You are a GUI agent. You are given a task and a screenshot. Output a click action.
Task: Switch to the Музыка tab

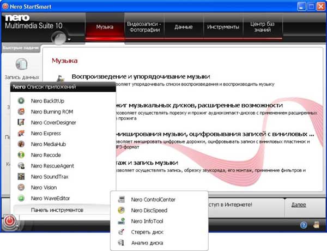tap(105, 27)
